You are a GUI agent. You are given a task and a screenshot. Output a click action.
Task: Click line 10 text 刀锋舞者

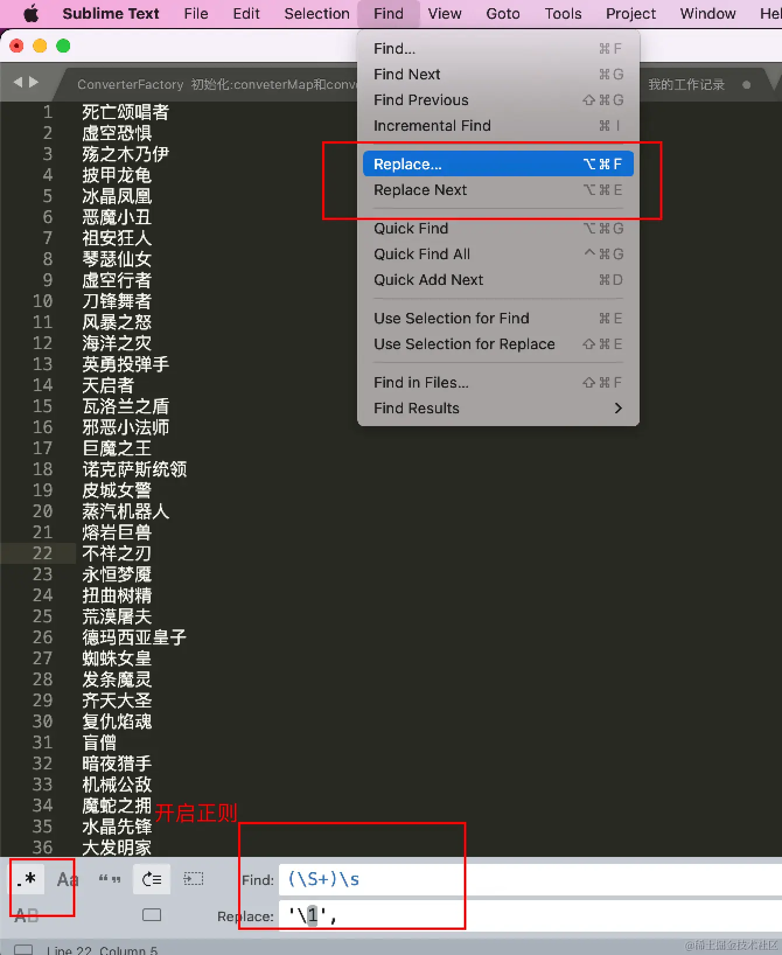(117, 301)
